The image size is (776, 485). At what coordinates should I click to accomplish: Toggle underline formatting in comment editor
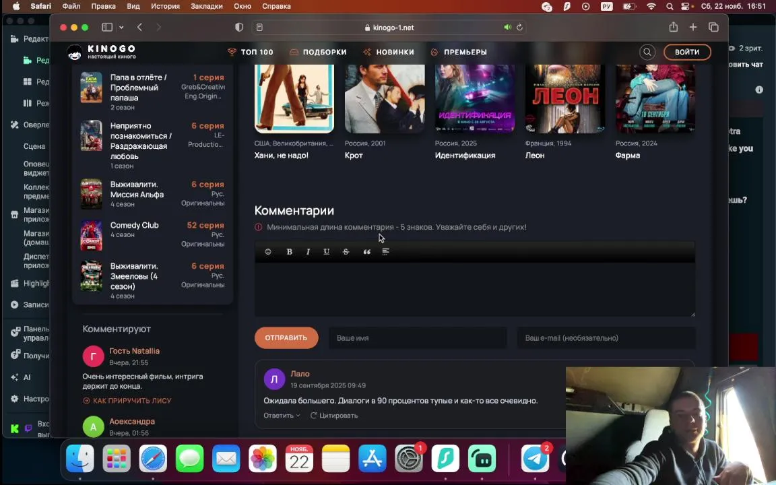point(327,251)
